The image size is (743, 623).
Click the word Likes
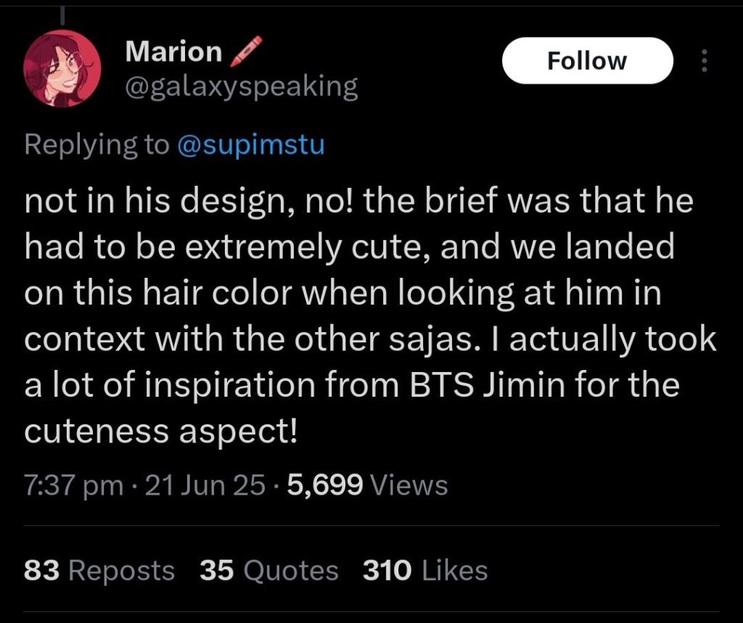click(x=455, y=570)
